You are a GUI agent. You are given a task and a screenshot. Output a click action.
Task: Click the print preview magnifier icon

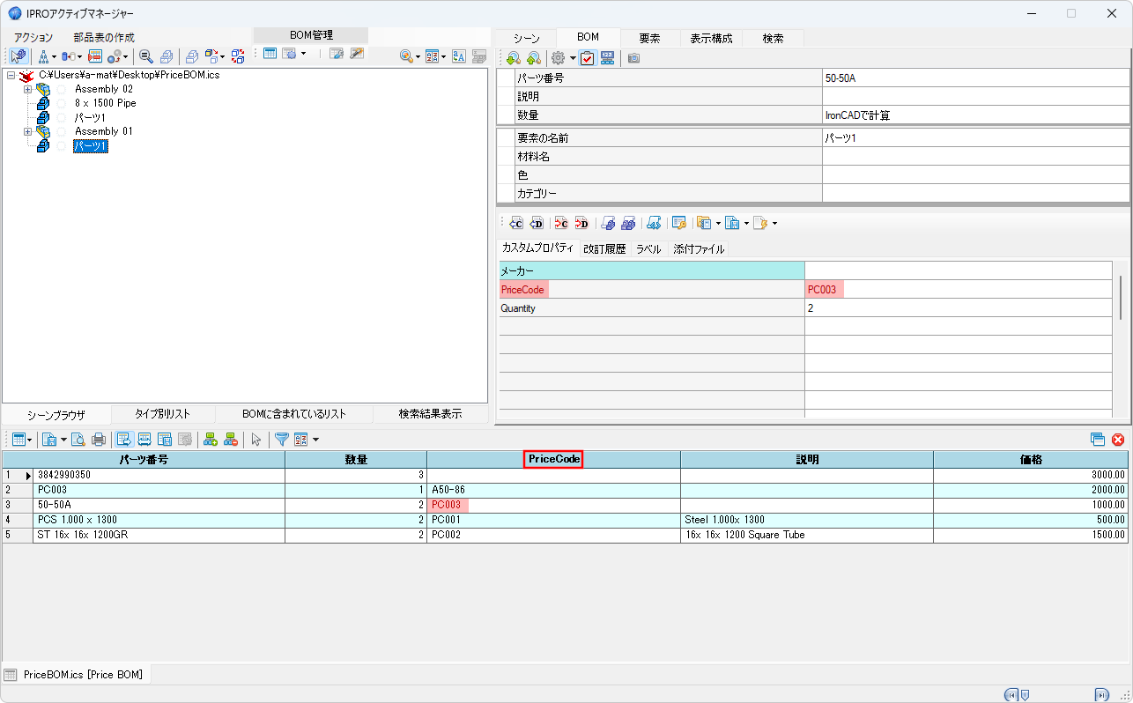coord(78,440)
